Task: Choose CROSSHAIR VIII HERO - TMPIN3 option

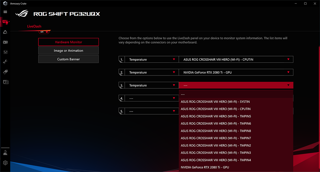Action: click(236, 153)
